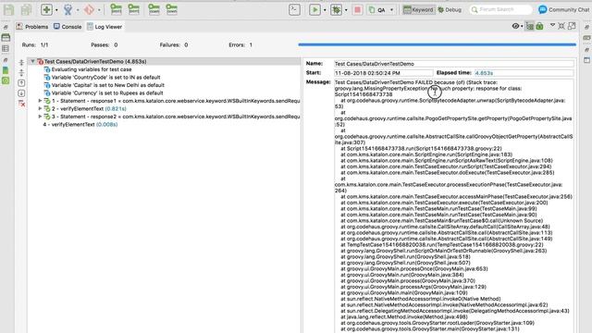The height and width of the screenshot is (333, 592).
Task: Click the Start time field
Action: (x=383, y=73)
